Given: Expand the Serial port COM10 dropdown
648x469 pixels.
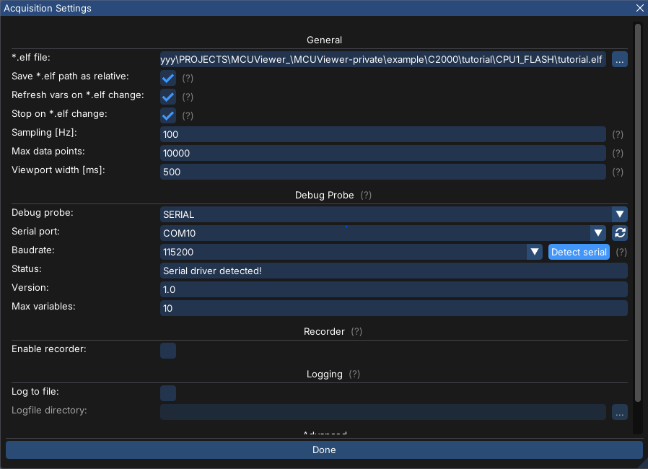Looking at the screenshot, I should pos(597,233).
